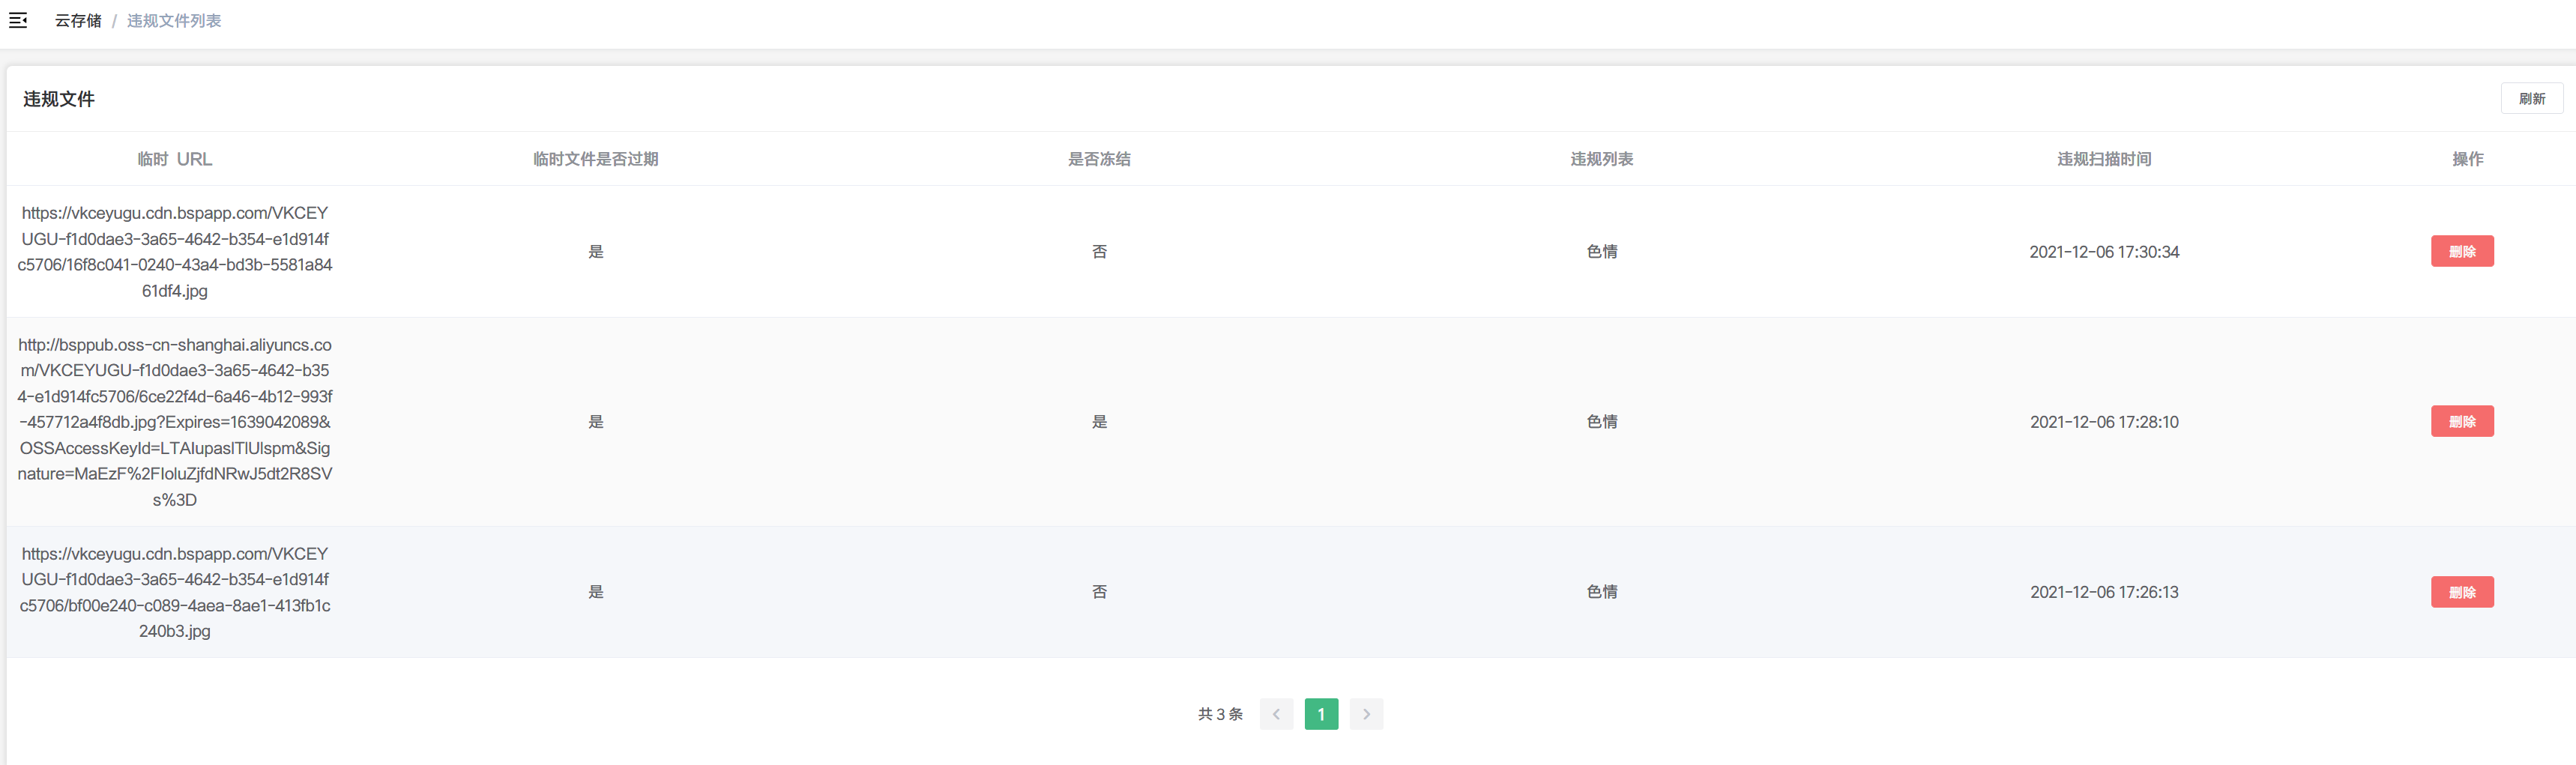Go to previous page arrow
The height and width of the screenshot is (765, 2576).
(x=1276, y=714)
